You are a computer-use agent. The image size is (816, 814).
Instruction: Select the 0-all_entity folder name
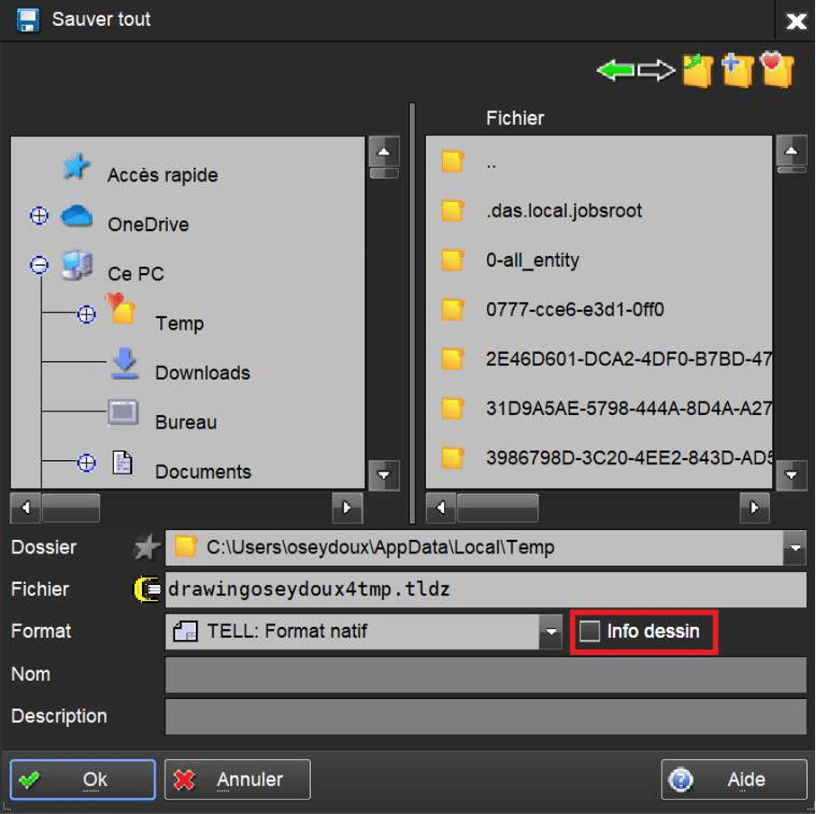click(532, 260)
